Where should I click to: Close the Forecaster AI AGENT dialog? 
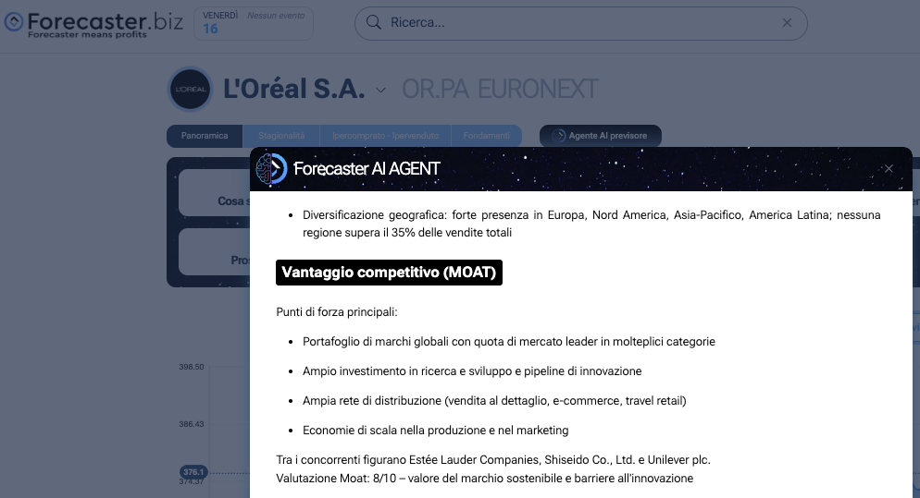(889, 169)
